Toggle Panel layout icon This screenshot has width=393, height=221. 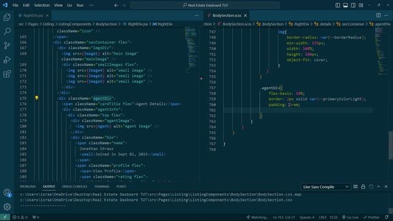[x=345, y=5]
